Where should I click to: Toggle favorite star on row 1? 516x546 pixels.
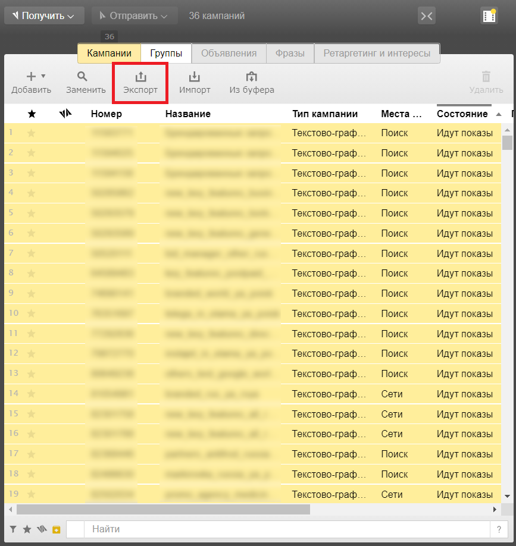[x=32, y=133]
